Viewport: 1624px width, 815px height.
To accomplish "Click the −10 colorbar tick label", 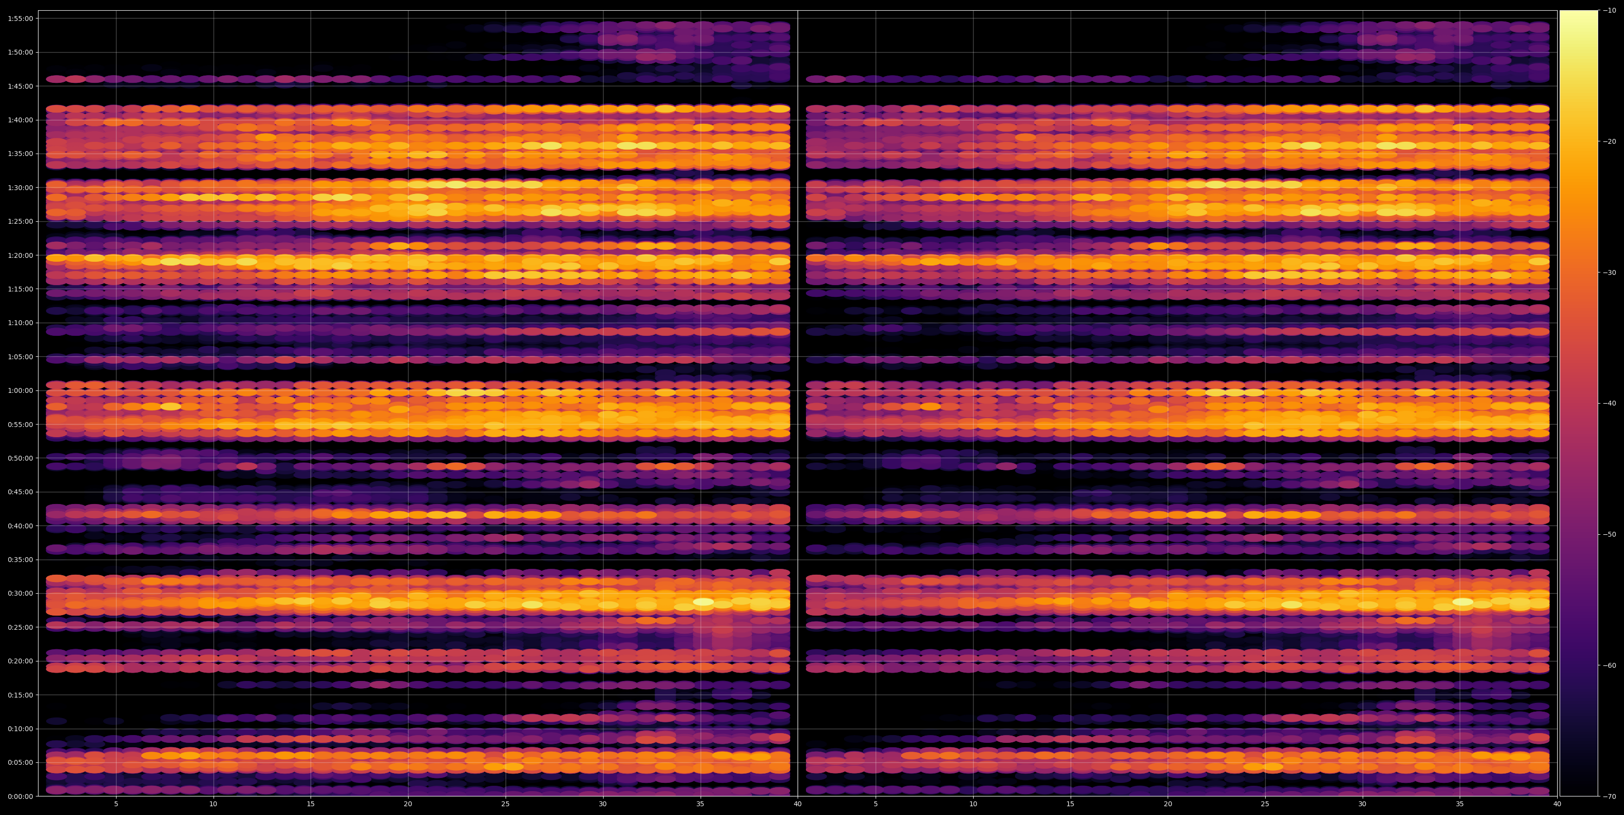I will coord(1609,10).
